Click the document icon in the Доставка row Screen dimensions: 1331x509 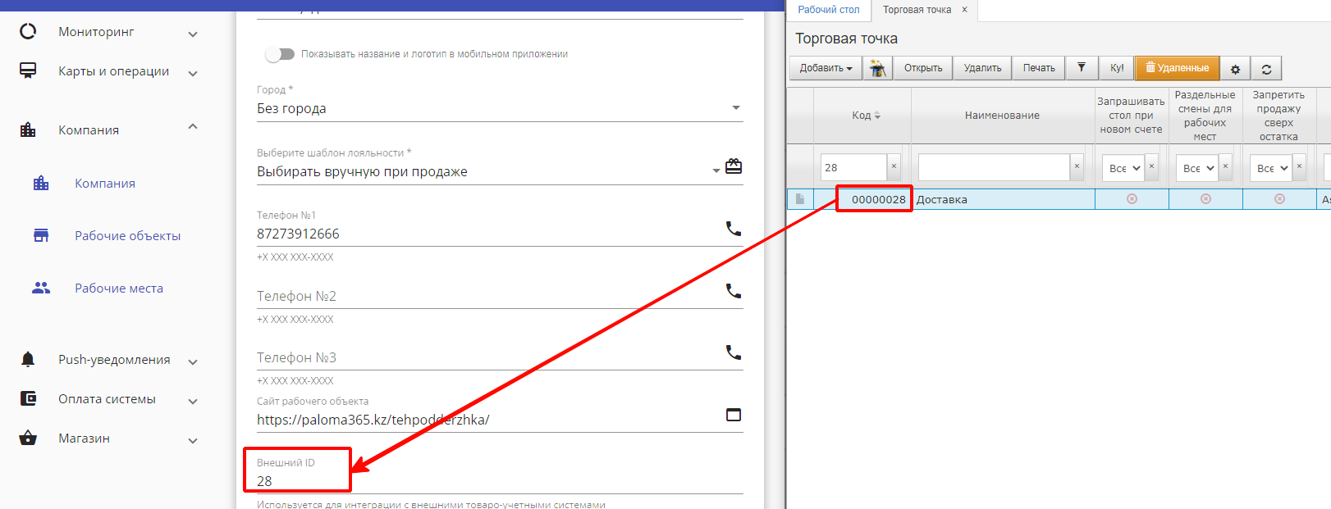point(800,199)
